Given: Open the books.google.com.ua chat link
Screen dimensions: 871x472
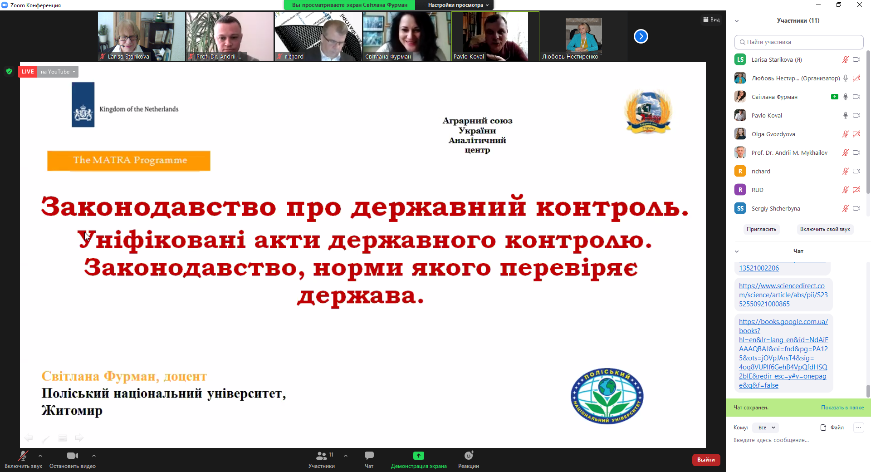Looking at the screenshot, I should (783, 354).
